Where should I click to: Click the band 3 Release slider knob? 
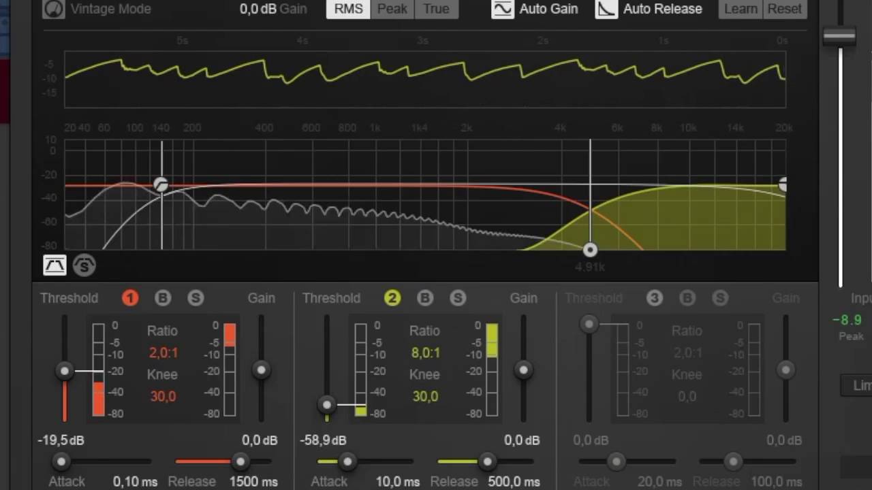[x=733, y=462]
